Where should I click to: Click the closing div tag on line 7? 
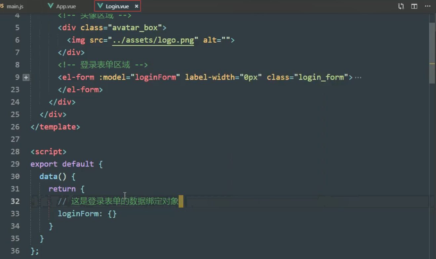(71, 52)
